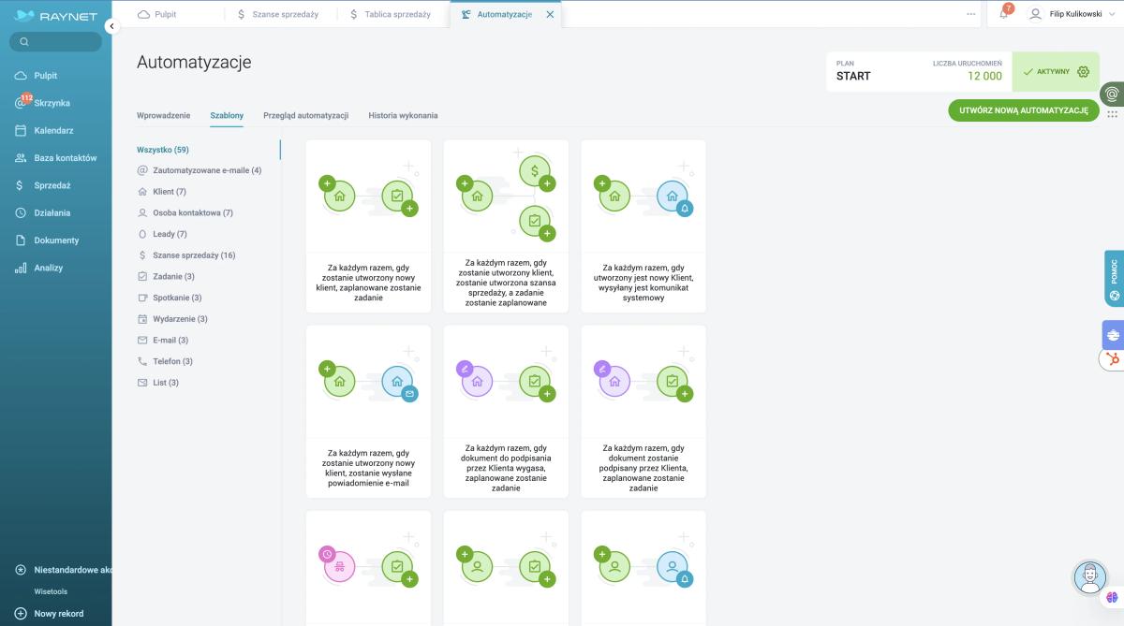Open the tabs overflow menu
Image resolution: width=1124 pixels, height=626 pixels.
(971, 15)
